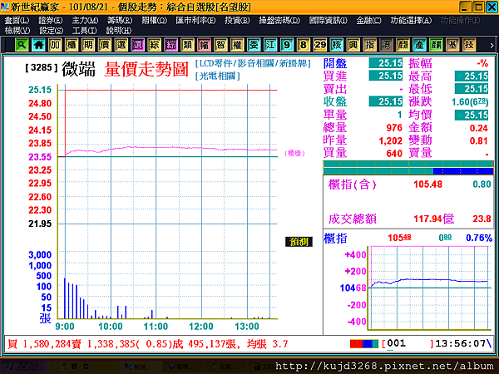
Task: Select the 類 toolbar button
Action: point(187,45)
